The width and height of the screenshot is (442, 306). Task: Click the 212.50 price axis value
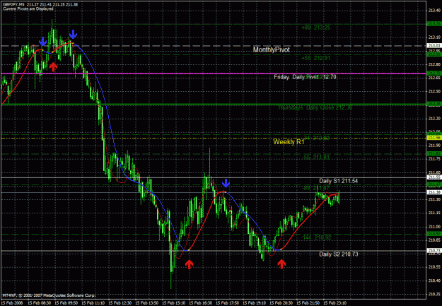[x=434, y=91]
